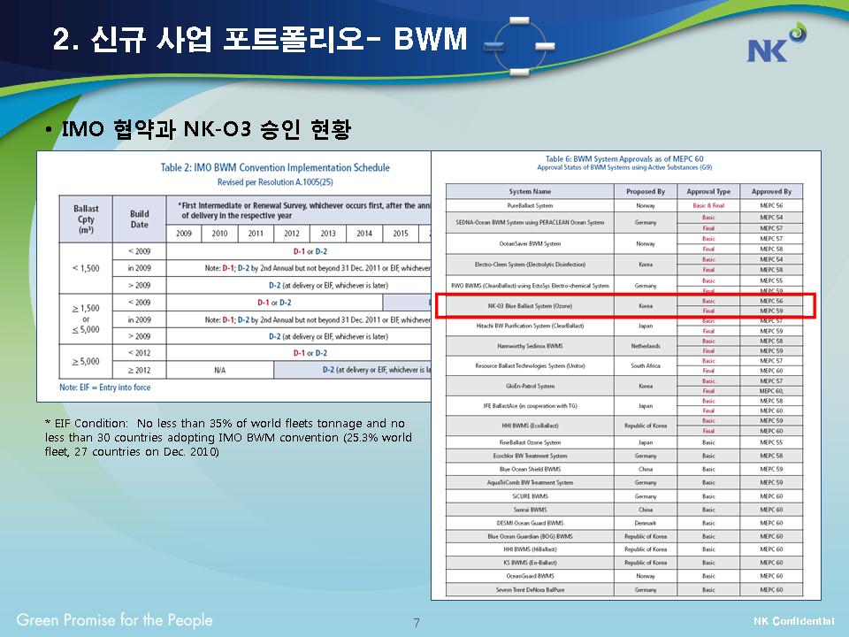Select the 2009 year header cell
This screenshot has height=637, width=849.
(184, 234)
